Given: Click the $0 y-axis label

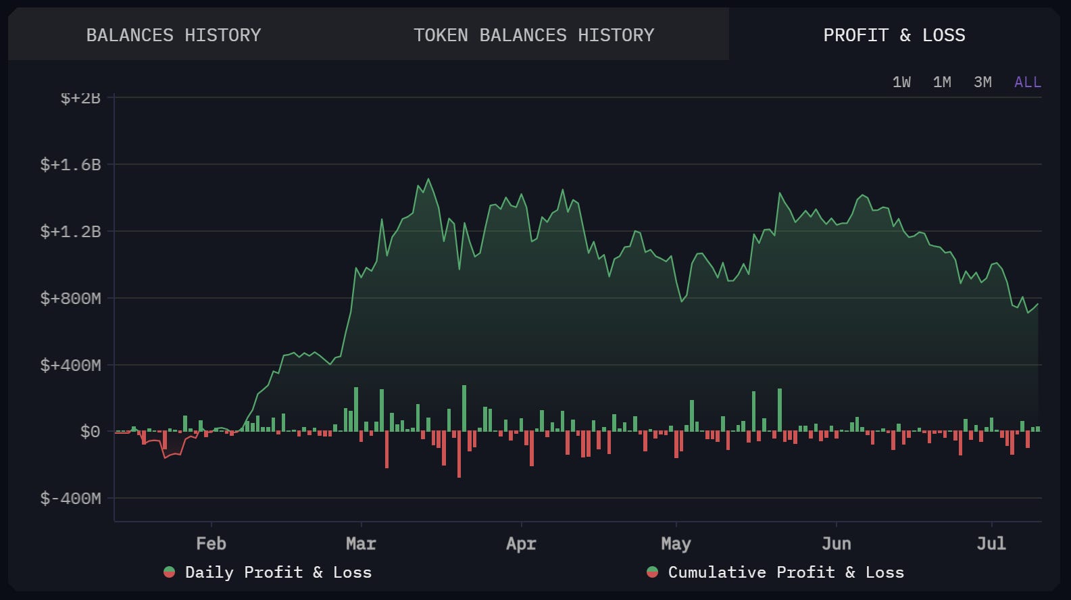Looking at the screenshot, I should [90, 431].
